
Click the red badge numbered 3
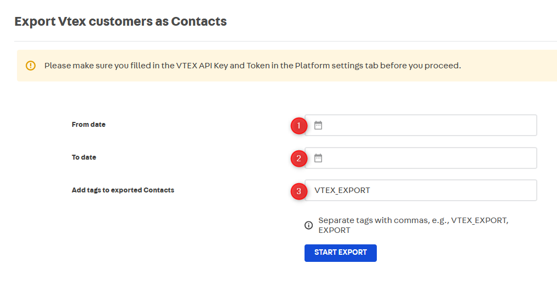click(x=298, y=191)
